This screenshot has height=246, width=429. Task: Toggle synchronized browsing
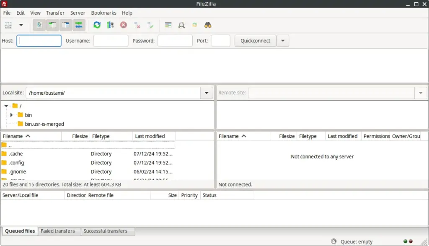tap(194, 25)
